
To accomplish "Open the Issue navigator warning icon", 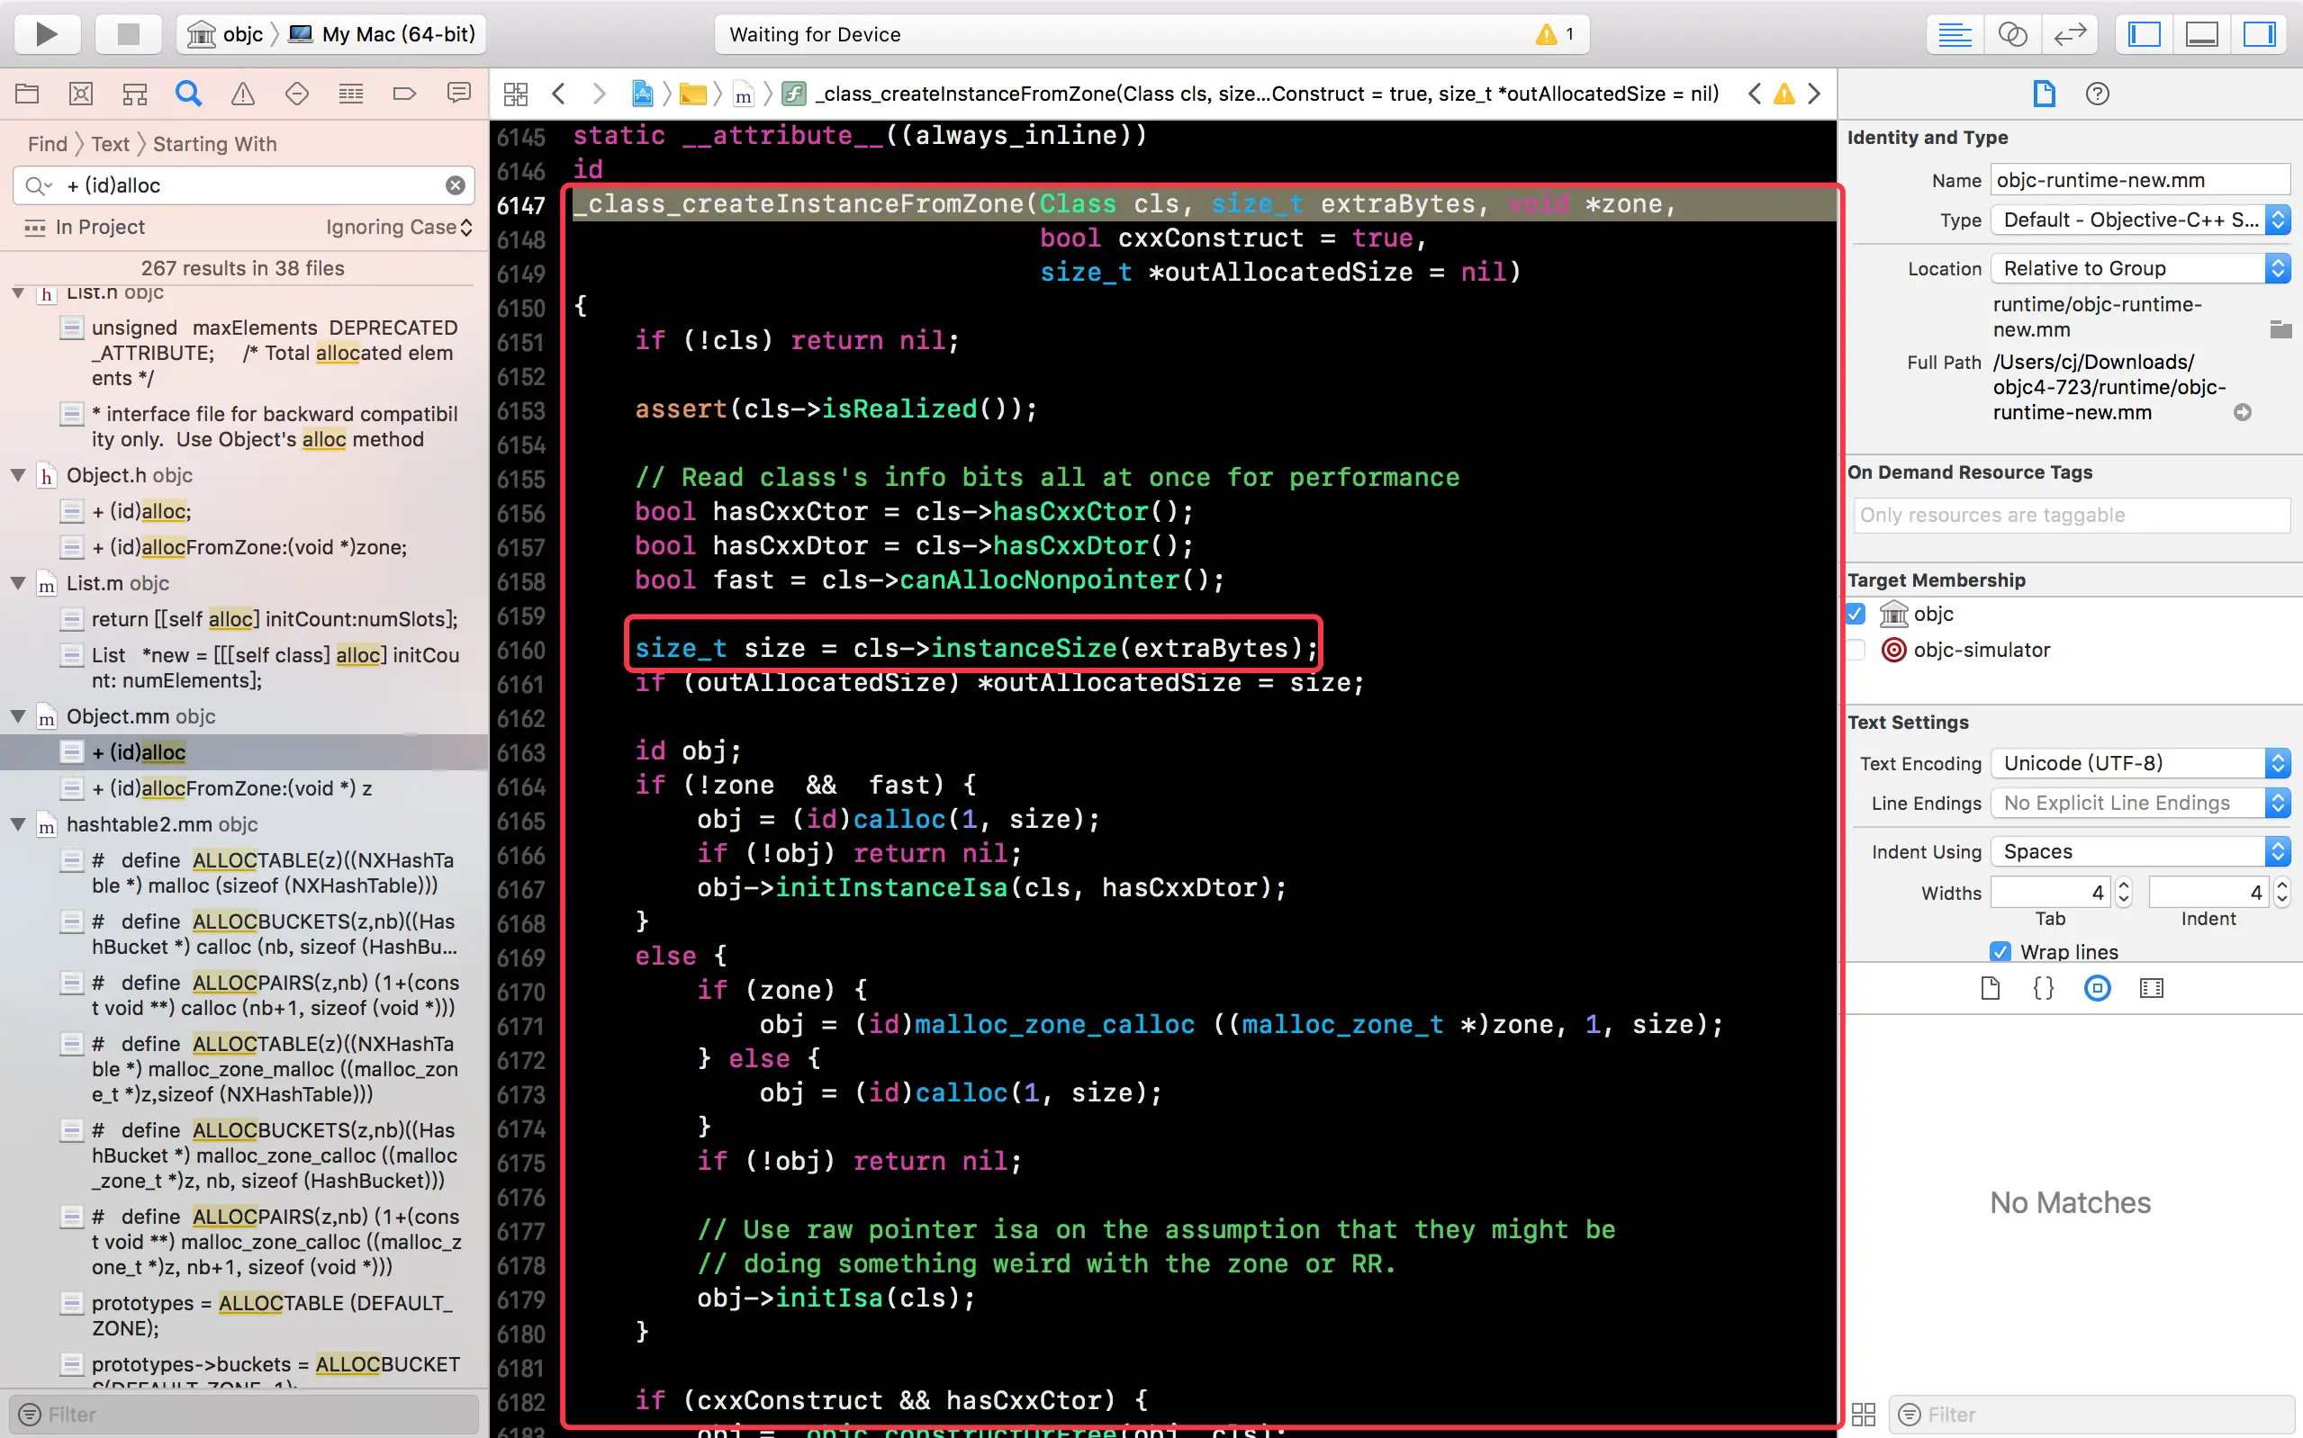I will tap(242, 94).
